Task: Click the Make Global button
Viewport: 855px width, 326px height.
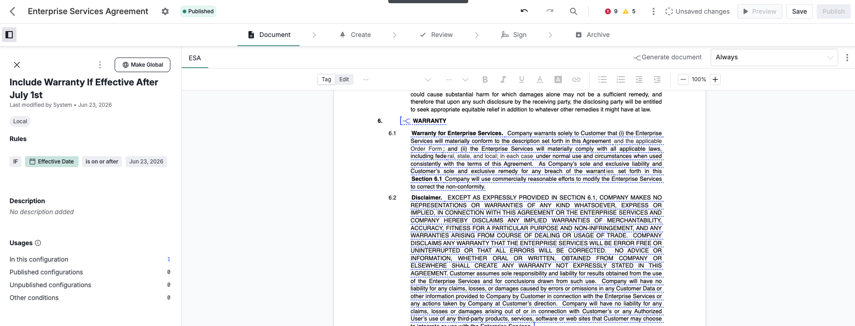Action: [142, 65]
